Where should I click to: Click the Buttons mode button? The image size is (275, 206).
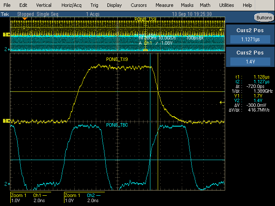(264, 18)
